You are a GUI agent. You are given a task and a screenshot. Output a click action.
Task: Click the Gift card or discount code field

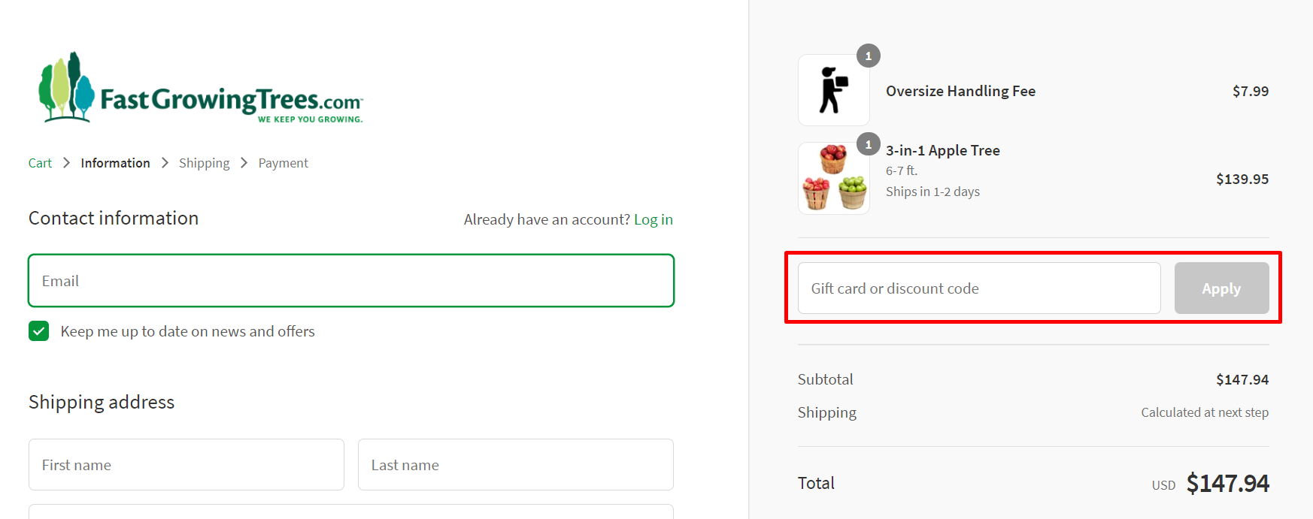pyautogui.click(x=978, y=288)
